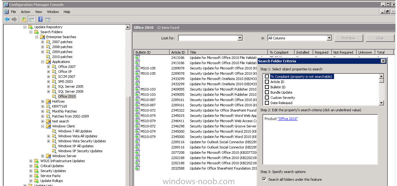
Task: Sort by the Not Required column header
Action: click(344, 52)
